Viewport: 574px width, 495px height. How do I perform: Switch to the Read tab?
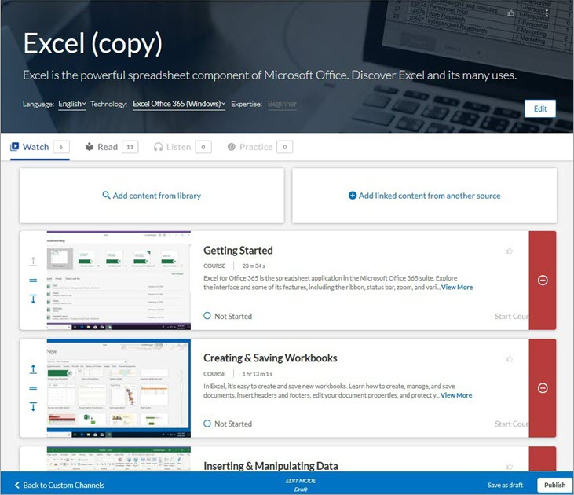(x=107, y=147)
